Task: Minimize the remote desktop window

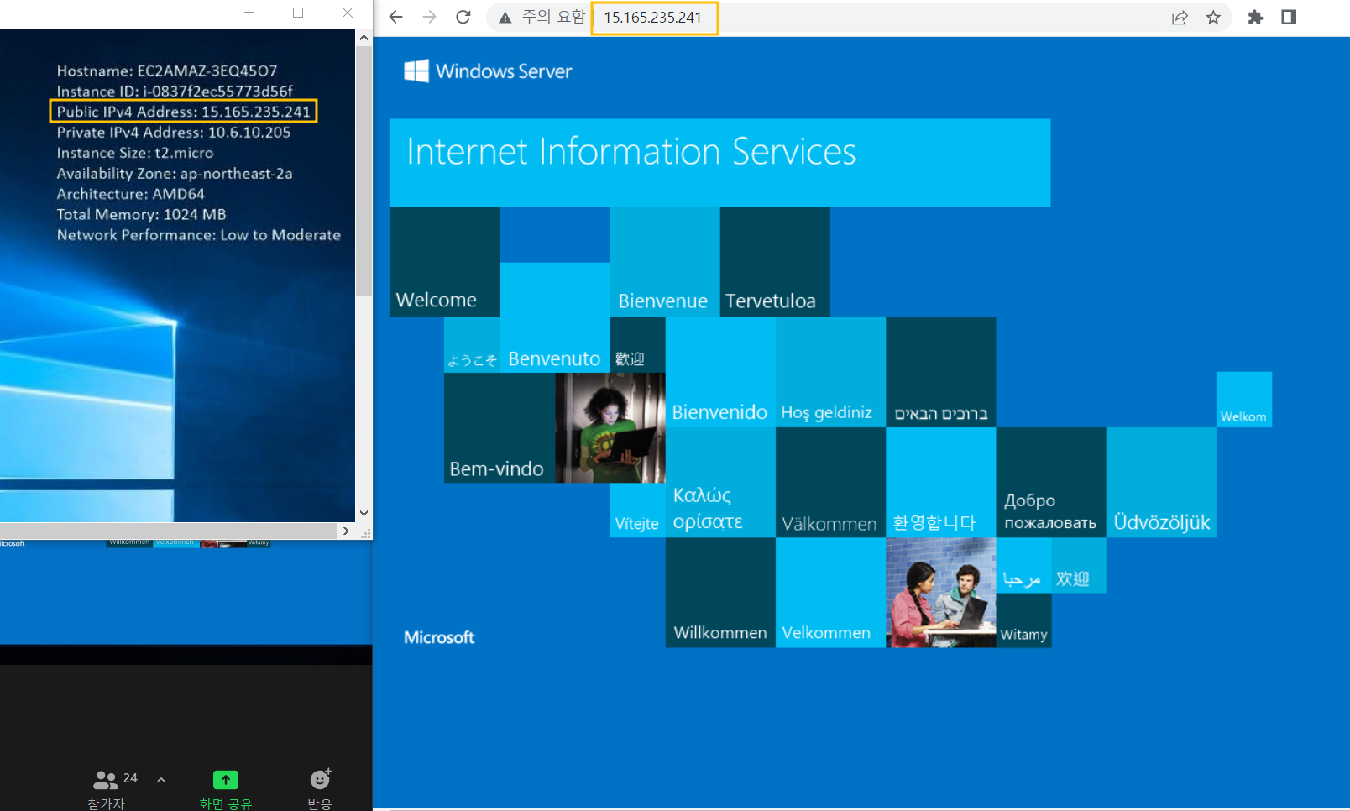Action: click(249, 13)
